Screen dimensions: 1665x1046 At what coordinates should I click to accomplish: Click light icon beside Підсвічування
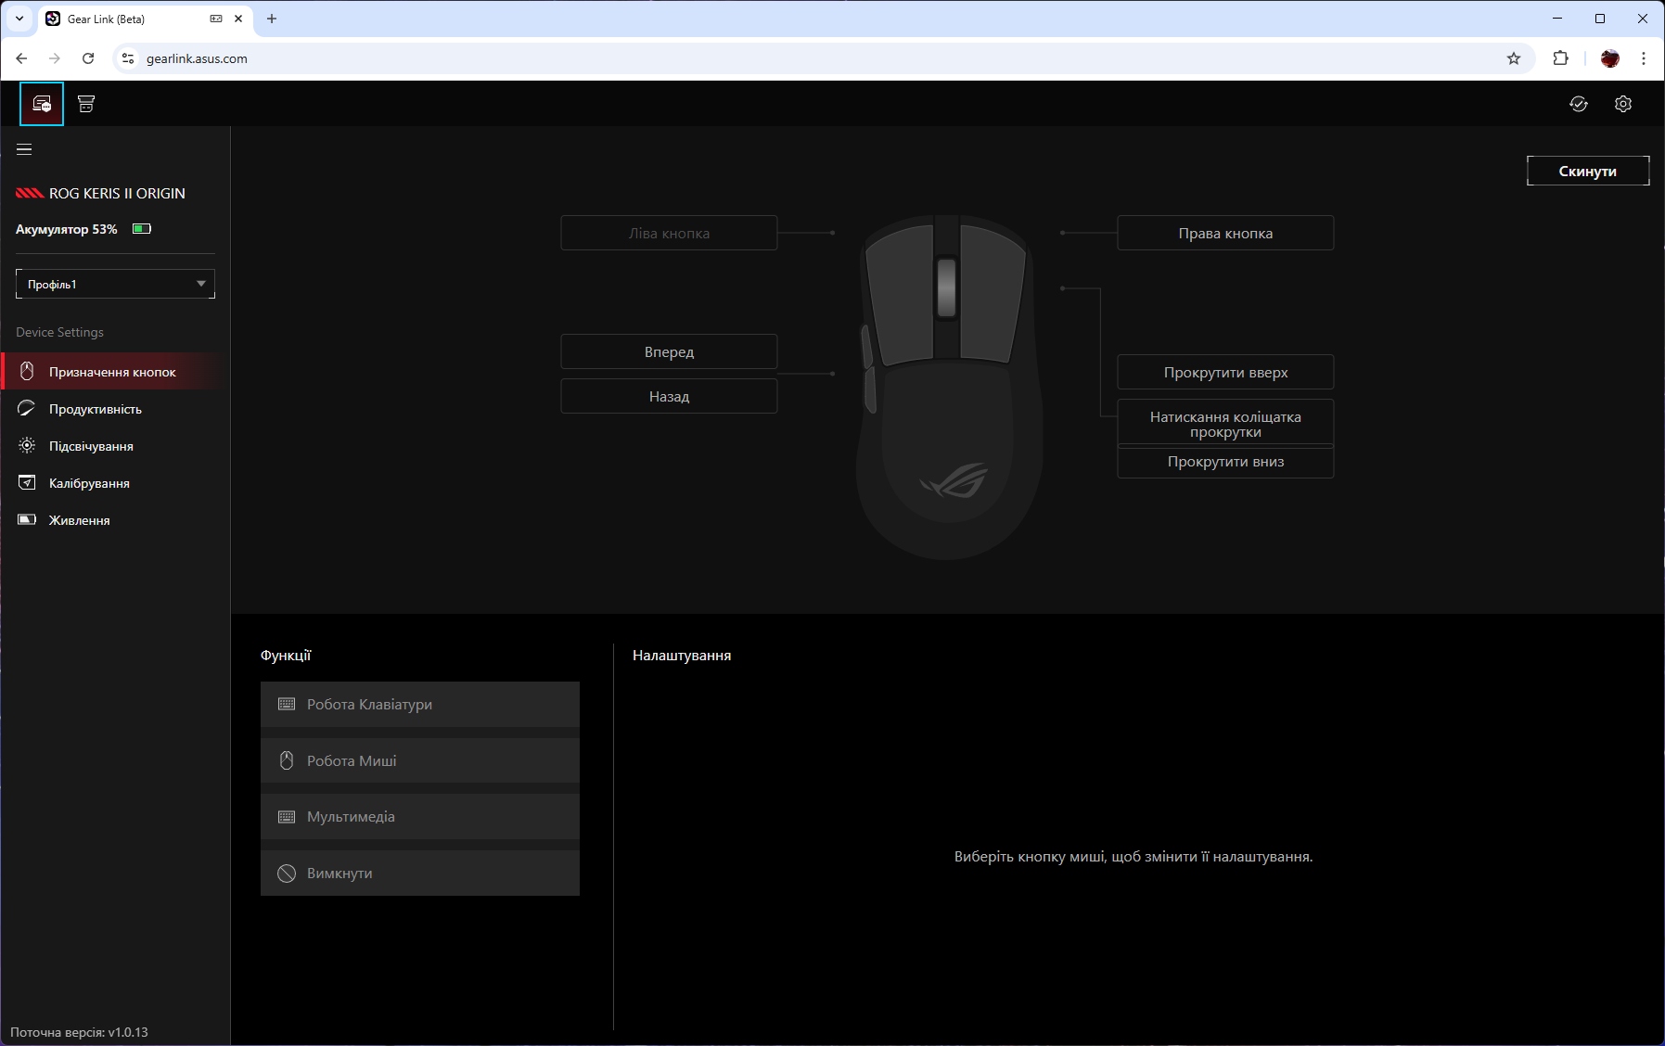coord(27,446)
